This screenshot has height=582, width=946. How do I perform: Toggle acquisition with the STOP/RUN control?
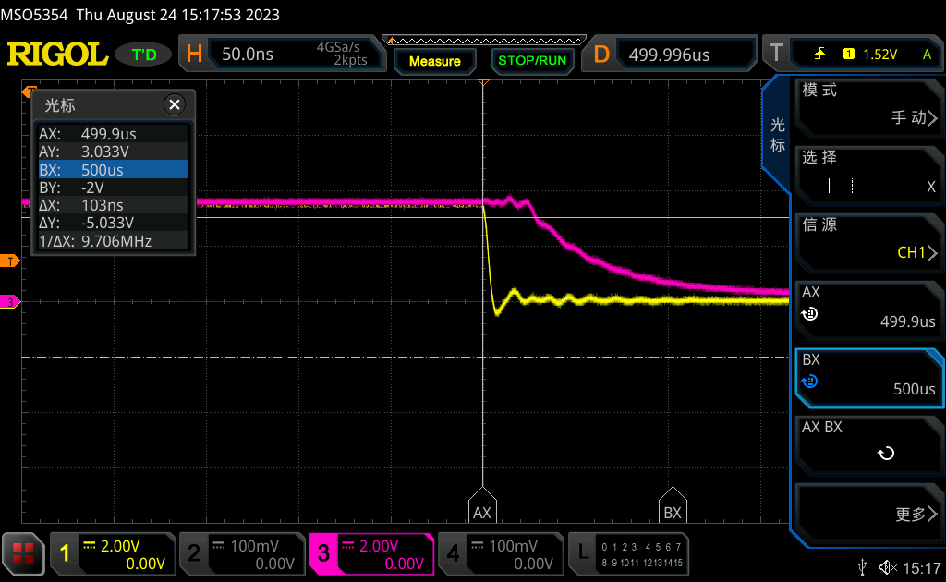point(531,60)
